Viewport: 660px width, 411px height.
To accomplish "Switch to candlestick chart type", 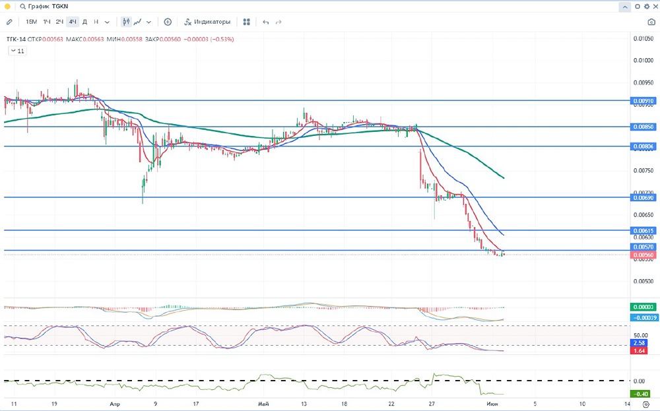I will (x=126, y=22).
